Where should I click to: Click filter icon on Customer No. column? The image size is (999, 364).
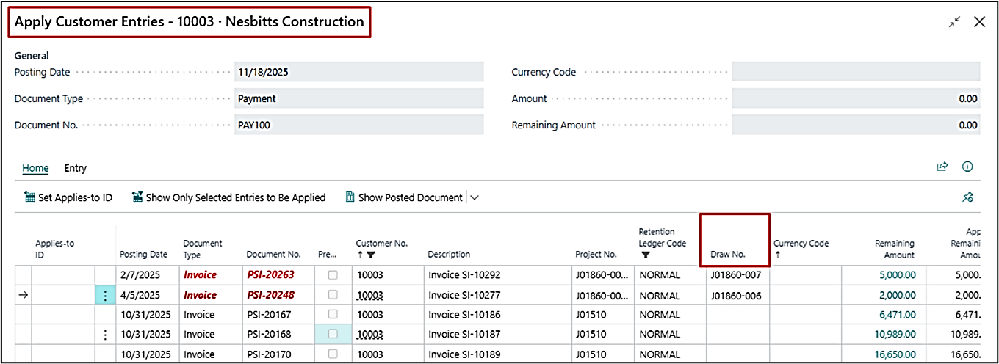[371, 255]
